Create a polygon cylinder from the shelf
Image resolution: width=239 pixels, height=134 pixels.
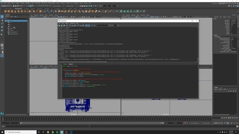pyautogui.click(x=12, y=11)
